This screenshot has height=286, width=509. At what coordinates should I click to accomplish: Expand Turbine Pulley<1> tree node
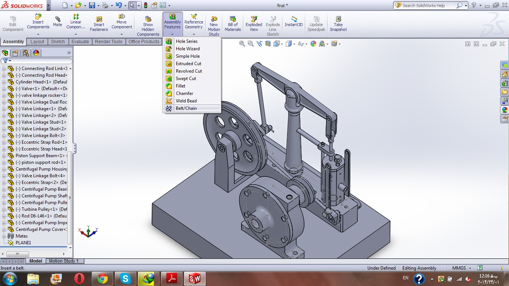4,209
